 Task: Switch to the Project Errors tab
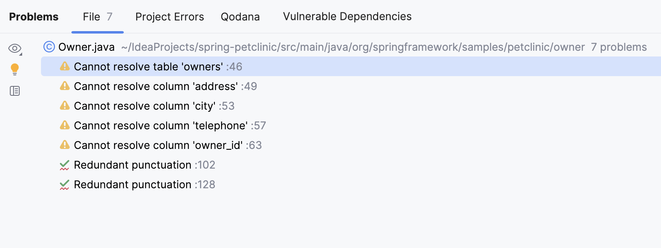(x=169, y=17)
